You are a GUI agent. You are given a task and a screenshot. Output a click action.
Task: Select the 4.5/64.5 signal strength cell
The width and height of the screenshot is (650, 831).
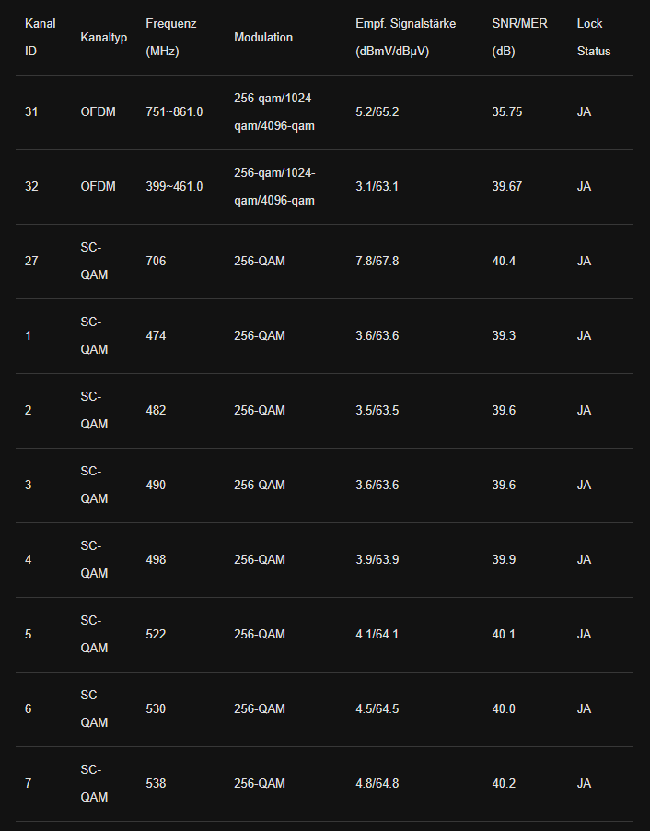pos(377,709)
